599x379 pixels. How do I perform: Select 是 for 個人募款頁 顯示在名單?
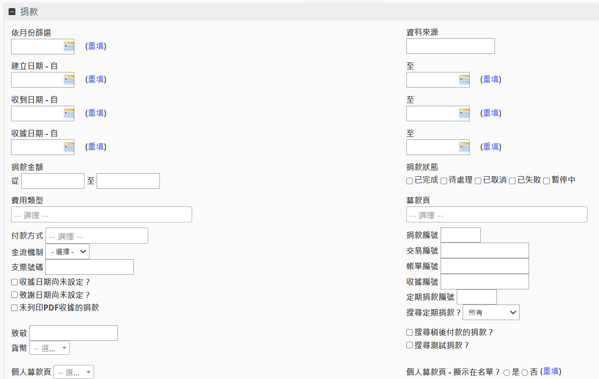pyautogui.click(x=506, y=372)
